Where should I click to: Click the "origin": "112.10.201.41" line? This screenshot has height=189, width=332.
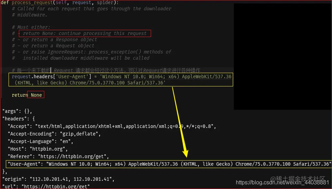click(58, 179)
